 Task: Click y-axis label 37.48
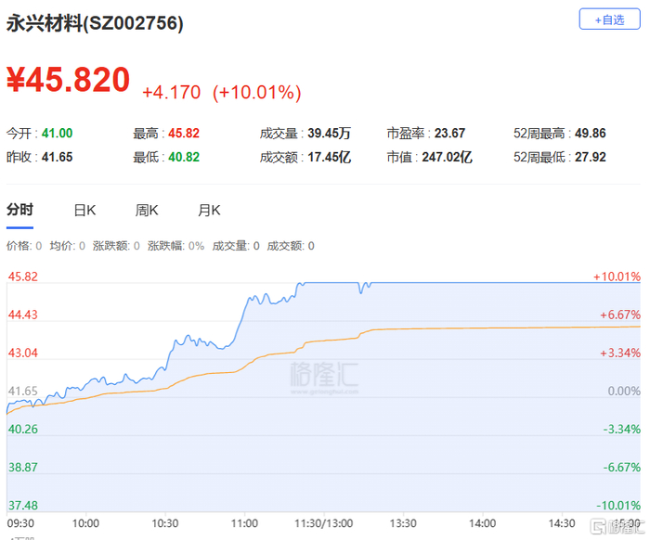(x=23, y=506)
